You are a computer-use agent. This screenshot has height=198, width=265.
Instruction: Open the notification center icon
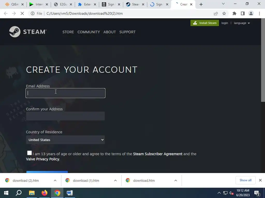click(x=257, y=193)
